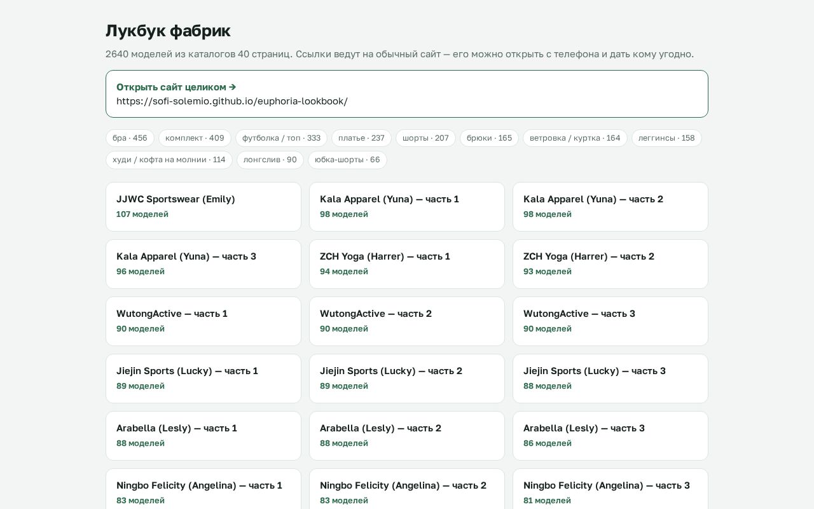The width and height of the screenshot is (814, 509).
Task: Open WutongActive часть 3 catalog
Action: [610, 321]
